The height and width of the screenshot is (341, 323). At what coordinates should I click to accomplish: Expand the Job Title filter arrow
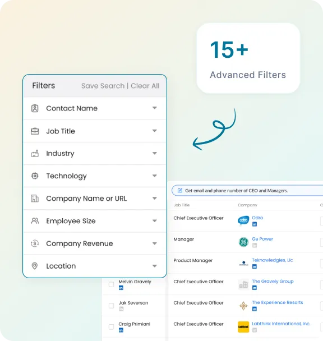154,131
